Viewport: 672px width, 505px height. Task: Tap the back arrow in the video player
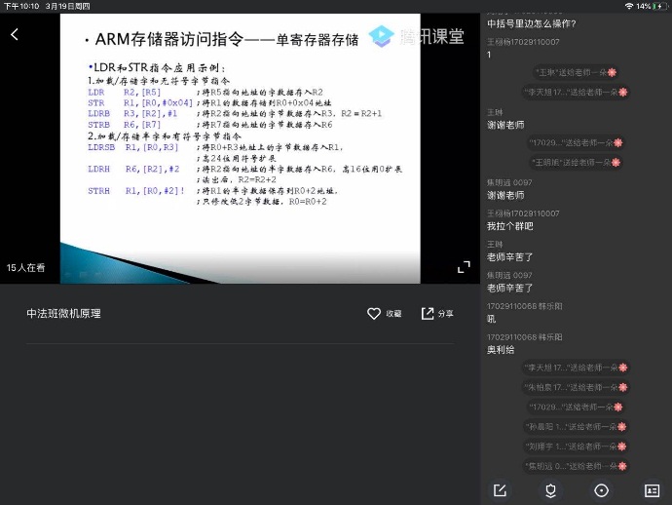(15, 35)
